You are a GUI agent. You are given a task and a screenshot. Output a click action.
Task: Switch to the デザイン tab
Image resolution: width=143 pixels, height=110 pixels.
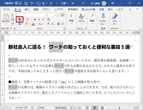coord(46,9)
